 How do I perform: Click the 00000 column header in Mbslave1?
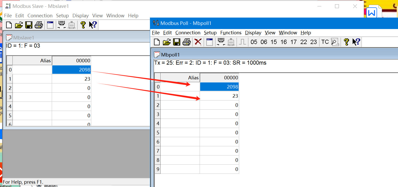coord(71,61)
